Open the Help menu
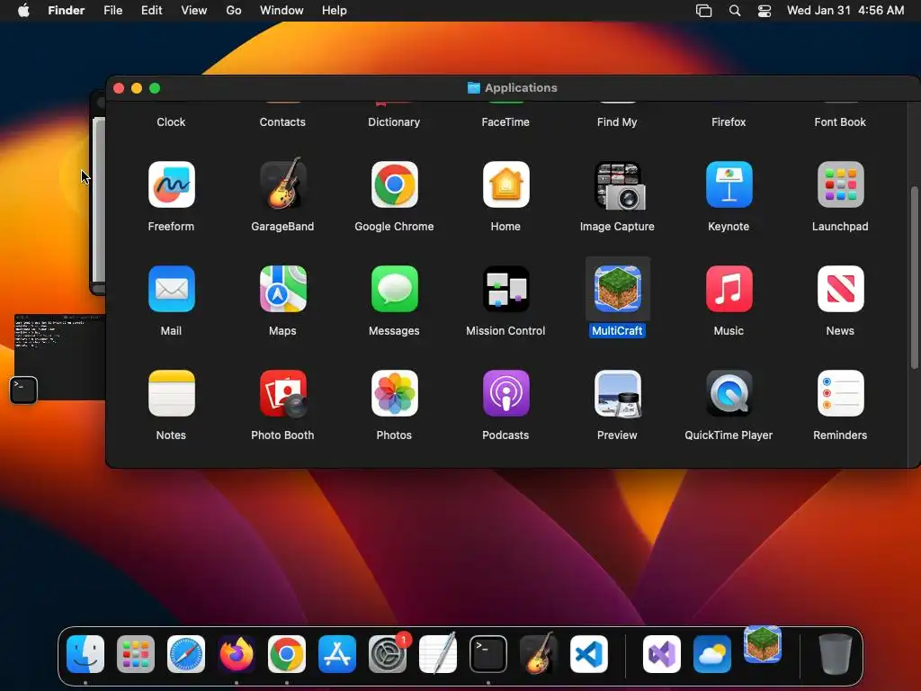Viewport: 921px width, 691px height. tap(335, 11)
